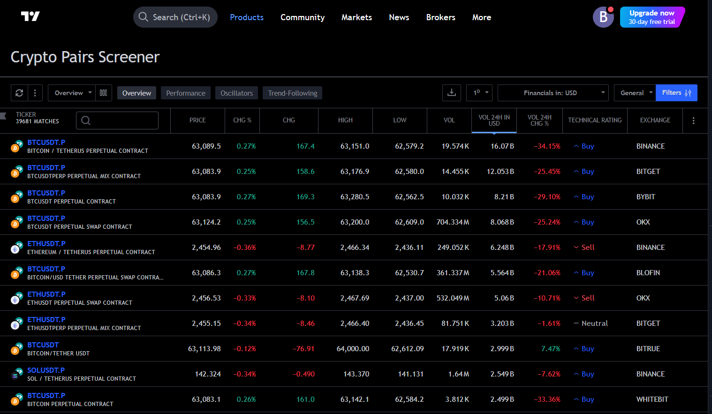This screenshot has height=414, width=712.
Task: Open the Overview column set dropdown
Action: click(x=72, y=93)
